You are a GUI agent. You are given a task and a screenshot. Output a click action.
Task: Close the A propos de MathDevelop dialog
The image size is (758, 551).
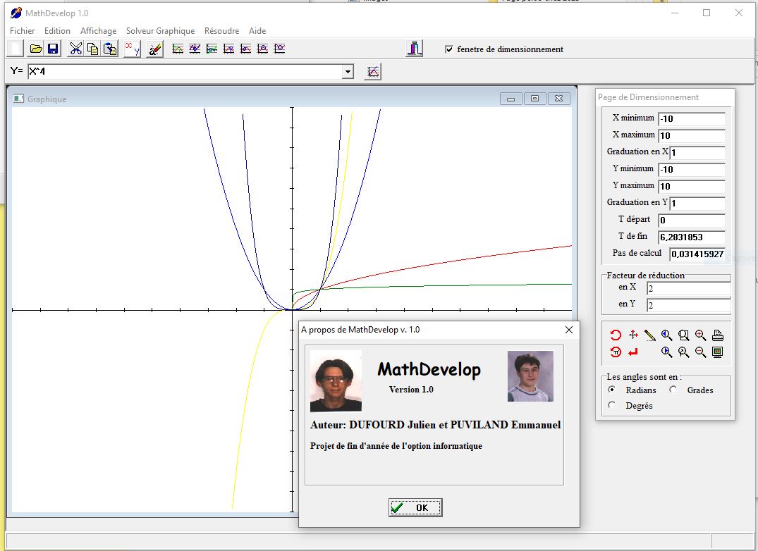[x=569, y=330]
